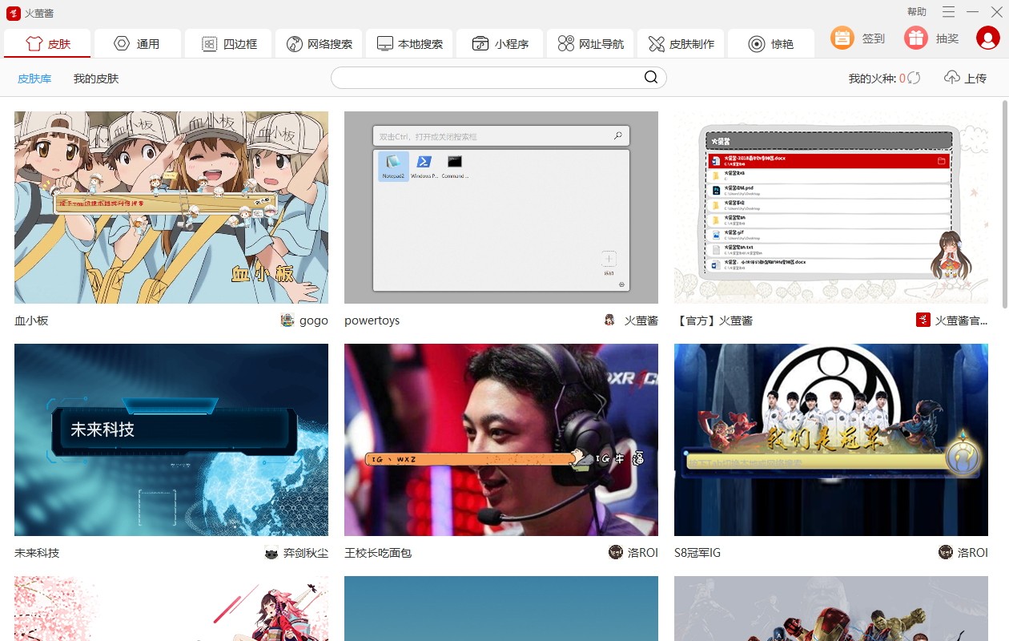Click the 未来科技 skin title
1009x641 pixels.
point(37,553)
